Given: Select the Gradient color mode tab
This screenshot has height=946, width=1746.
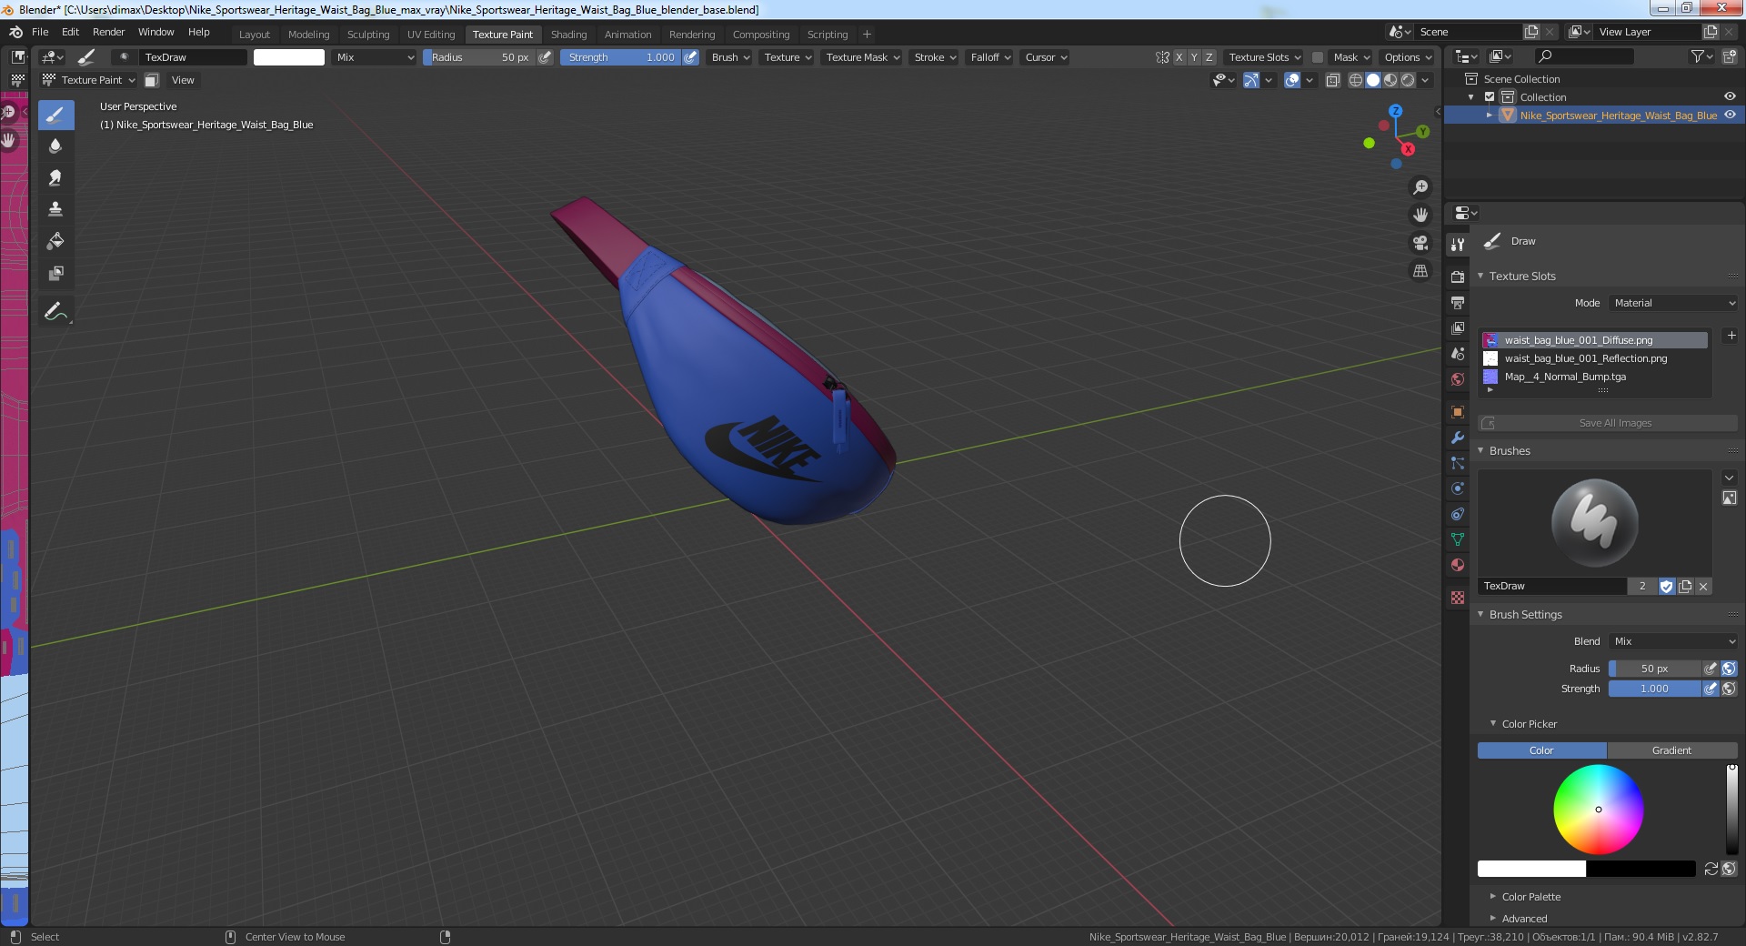Looking at the screenshot, I should 1671,750.
